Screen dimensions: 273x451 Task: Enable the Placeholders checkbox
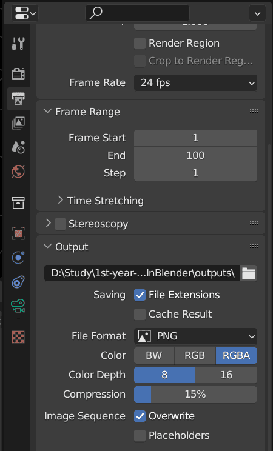pyautogui.click(x=140, y=435)
